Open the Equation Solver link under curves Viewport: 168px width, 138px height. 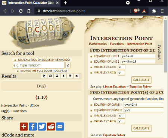point(114,135)
